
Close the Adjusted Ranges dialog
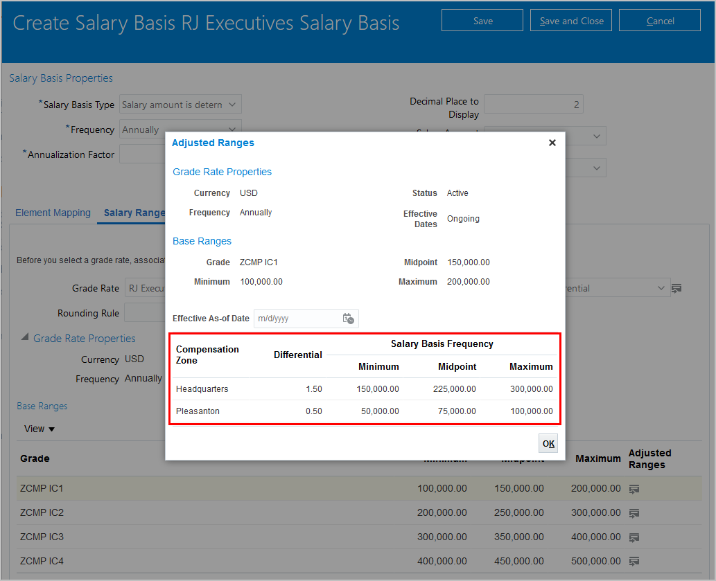[x=552, y=143]
